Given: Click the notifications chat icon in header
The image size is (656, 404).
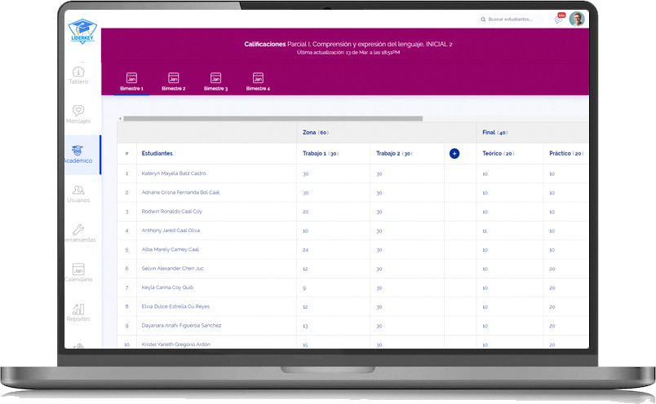Looking at the screenshot, I should [559, 19].
